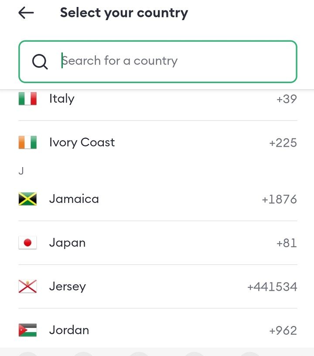314x356 pixels.
Task: Tap the +225 dialing code
Action: pos(283,143)
